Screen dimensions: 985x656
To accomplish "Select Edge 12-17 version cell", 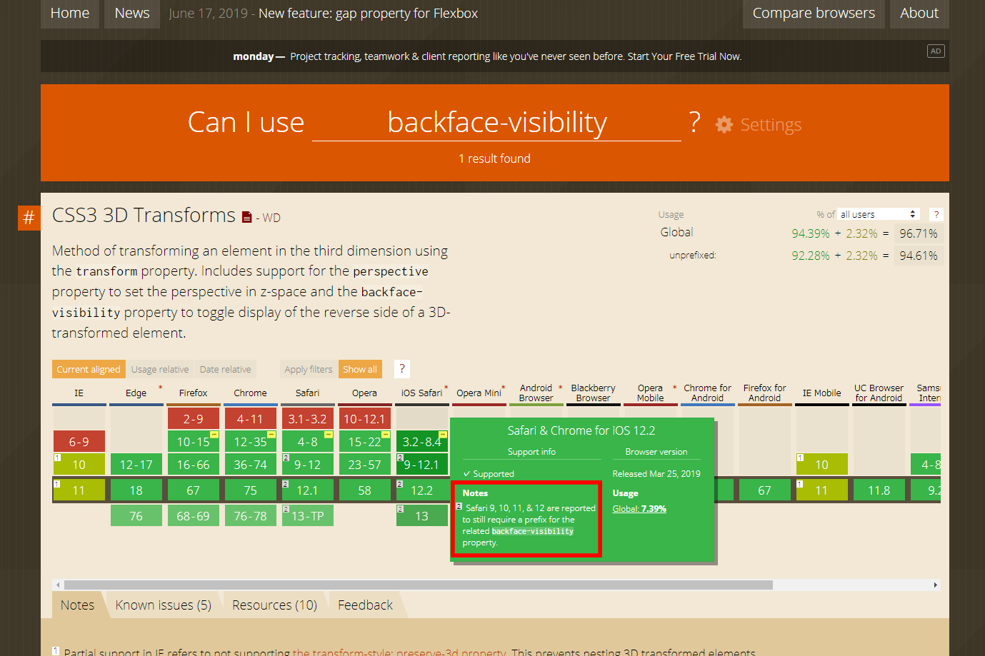I will [136, 465].
